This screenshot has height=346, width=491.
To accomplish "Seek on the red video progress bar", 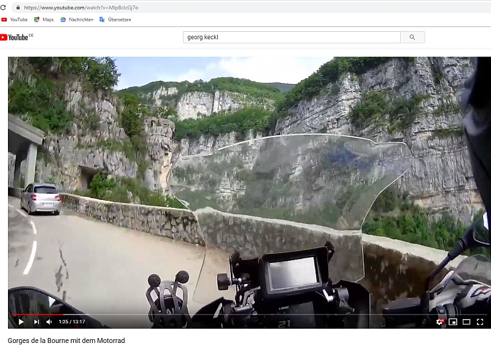I will (x=37, y=314).
